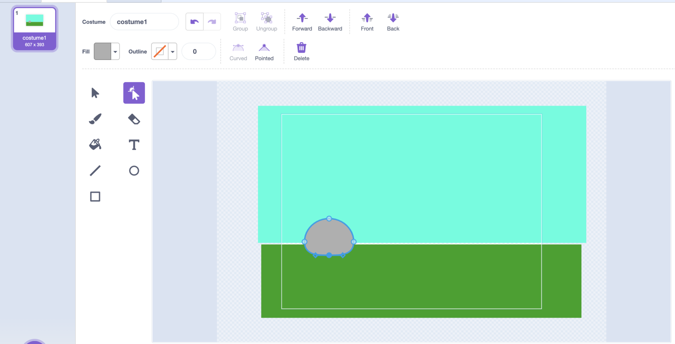Image resolution: width=675 pixels, height=344 pixels.
Task: Activate the Reshape tool
Action: coord(134,93)
